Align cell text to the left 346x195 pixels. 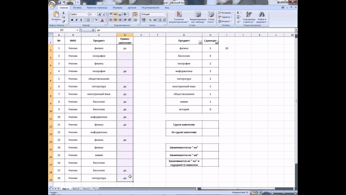(111, 20)
